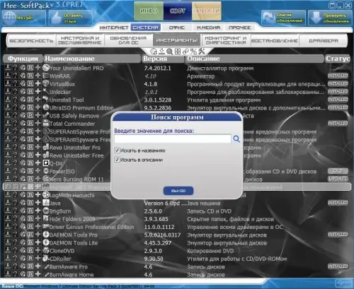Open the ИНТЕРНЕТ category
Image resolution: width=354 pixels, height=289 pixels.
114,28
